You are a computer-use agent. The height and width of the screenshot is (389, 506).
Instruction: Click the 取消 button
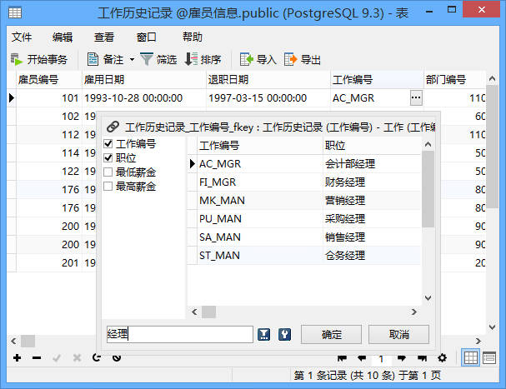(x=398, y=335)
